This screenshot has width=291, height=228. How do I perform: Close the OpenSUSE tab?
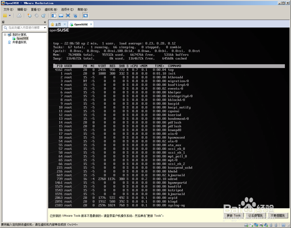(x=91, y=24)
